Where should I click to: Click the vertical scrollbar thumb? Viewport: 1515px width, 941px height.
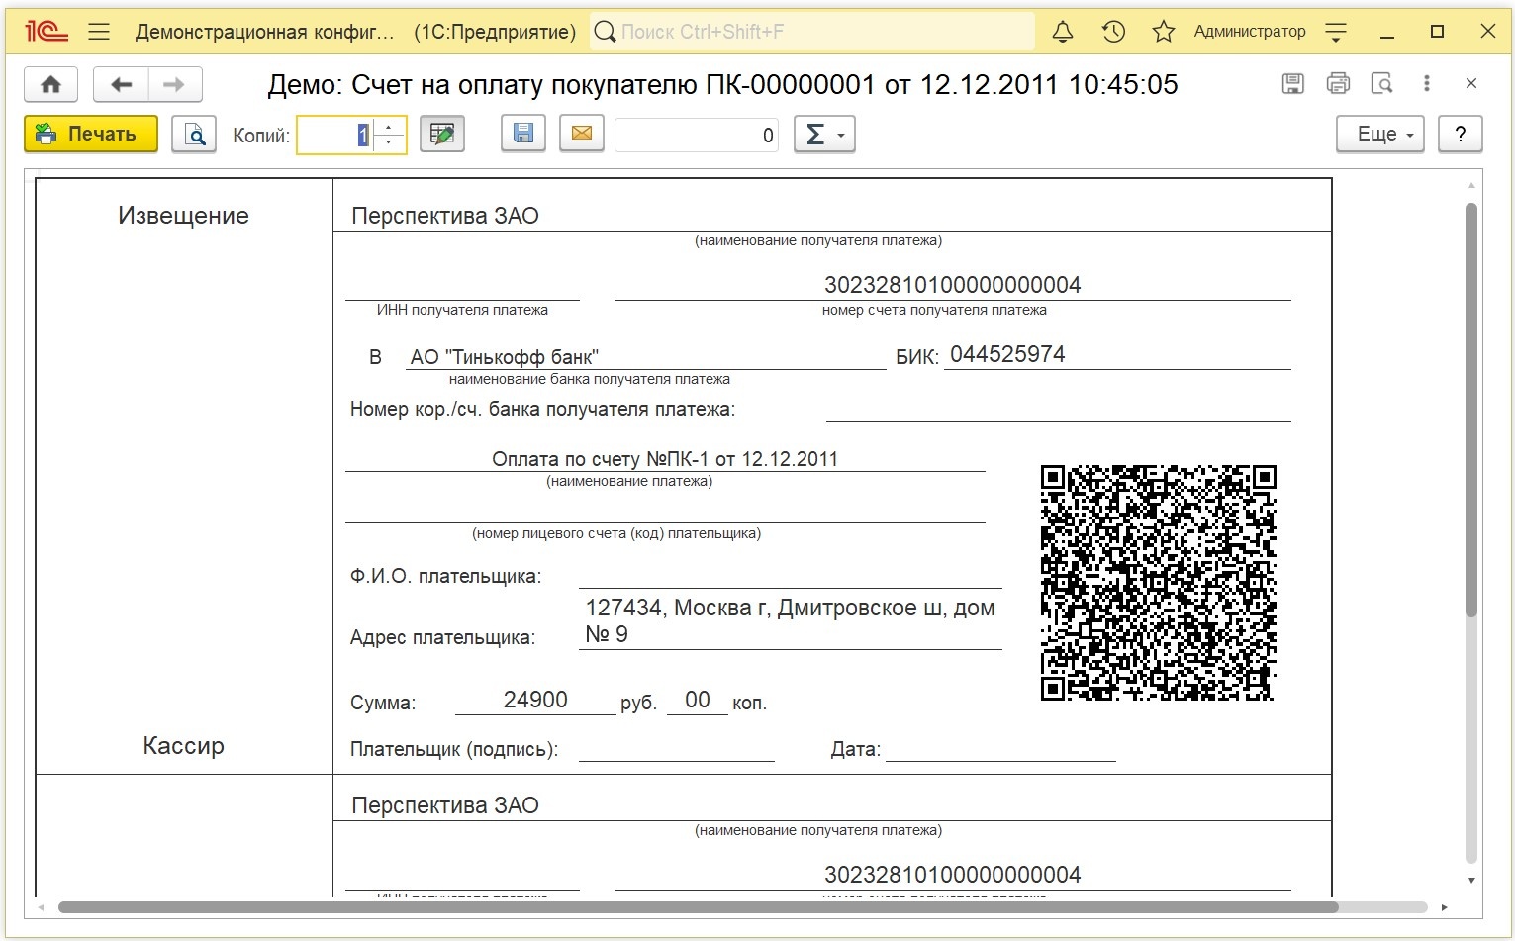[1471, 410]
